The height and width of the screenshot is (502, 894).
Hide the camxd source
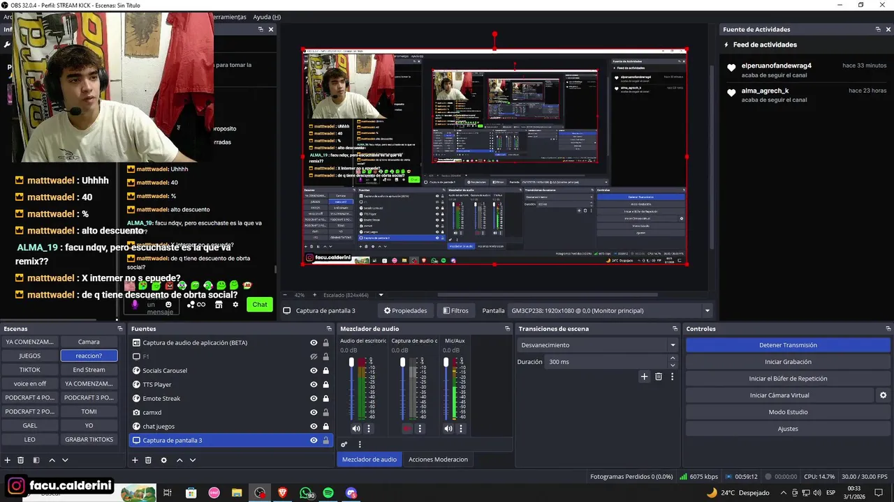pyautogui.click(x=314, y=412)
